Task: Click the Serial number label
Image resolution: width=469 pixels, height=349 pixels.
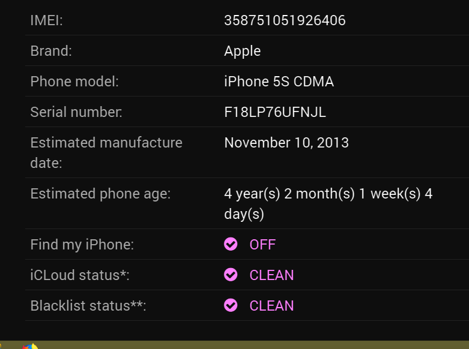Action: tap(76, 112)
